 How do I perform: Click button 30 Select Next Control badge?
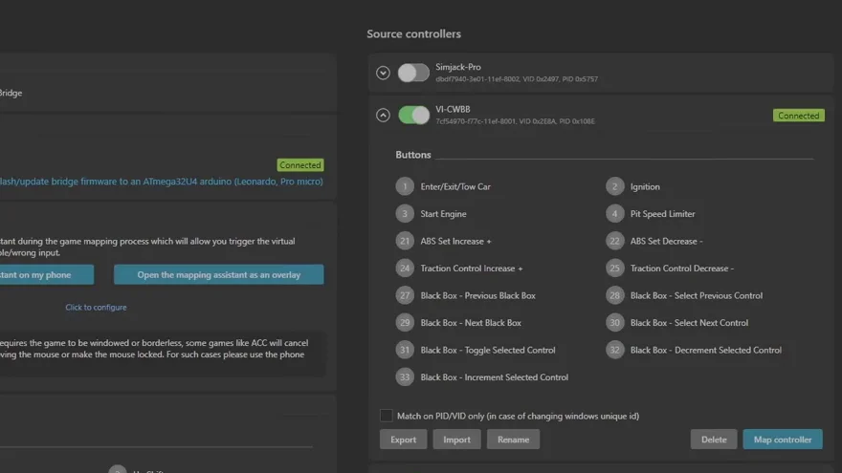(615, 322)
